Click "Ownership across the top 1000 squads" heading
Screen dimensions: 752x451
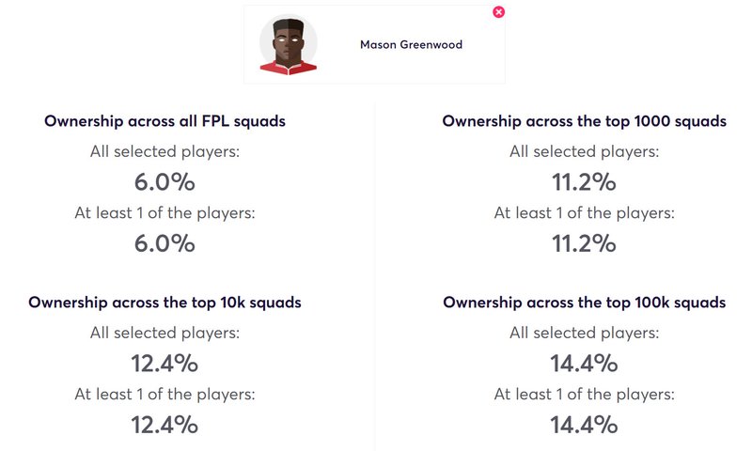[x=584, y=121]
